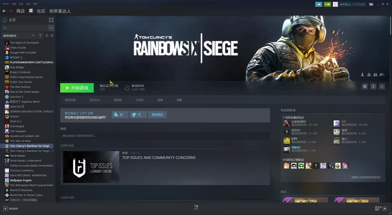Click PAYDAY 2 icon in game list
This screenshot has height=215, width=392.
click(x=7, y=57)
